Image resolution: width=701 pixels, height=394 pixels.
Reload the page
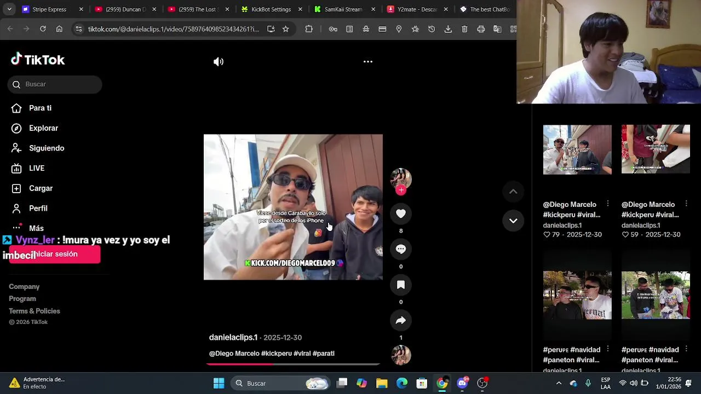[43, 29]
